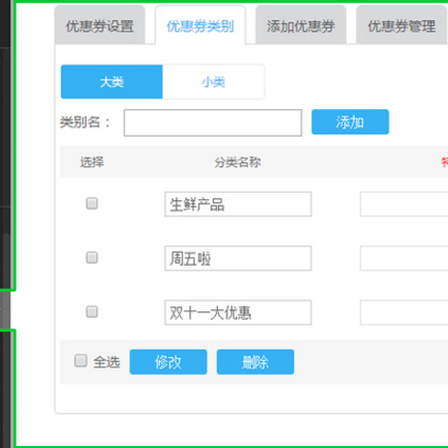The width and height of the screenshot is (448, 448).
Task: Switch to the 优惠券类别 tab
Action: click(200, 26)
